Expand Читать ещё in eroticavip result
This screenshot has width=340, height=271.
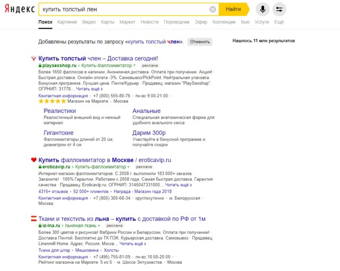click(x=178, y=185)
